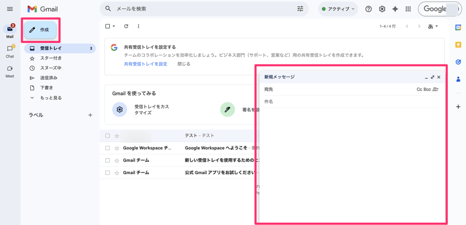This screenshot has width=466, height=225.
Task: Click the 件名 subject field
Action: click(352, 102)
